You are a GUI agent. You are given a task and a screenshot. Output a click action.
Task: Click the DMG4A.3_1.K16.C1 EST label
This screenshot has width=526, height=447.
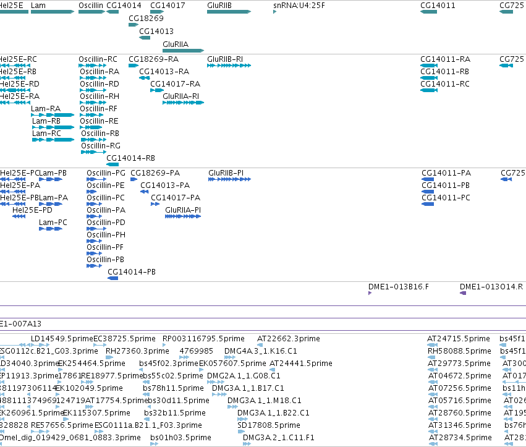261,351
